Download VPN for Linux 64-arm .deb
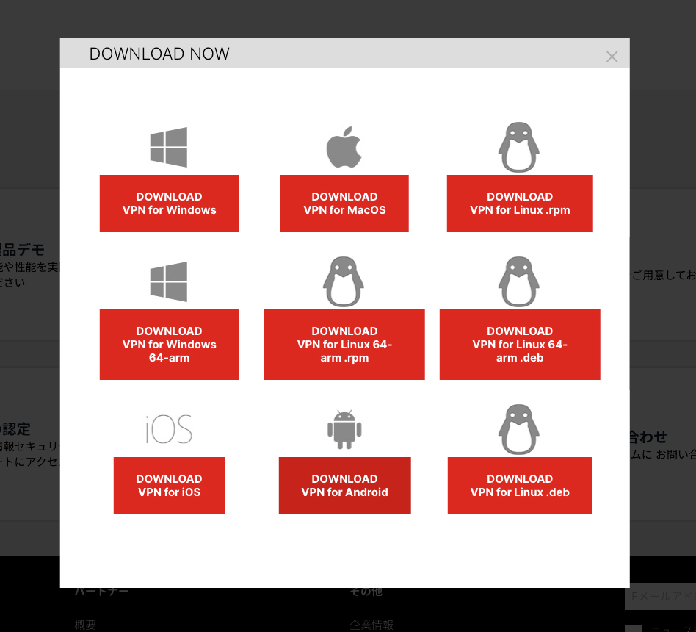 pyautogui.click(x=520, y=345)
